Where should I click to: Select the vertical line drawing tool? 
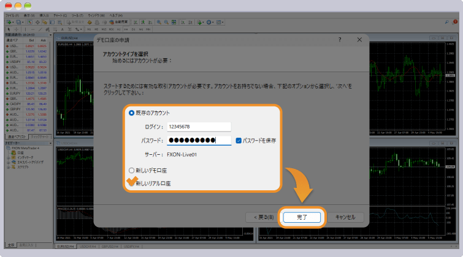25,29
